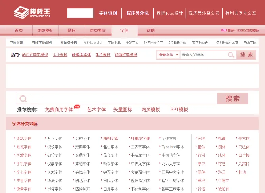The image size is (265, 193).
Task: Open 钢笔字体 category
Action: 24,139
